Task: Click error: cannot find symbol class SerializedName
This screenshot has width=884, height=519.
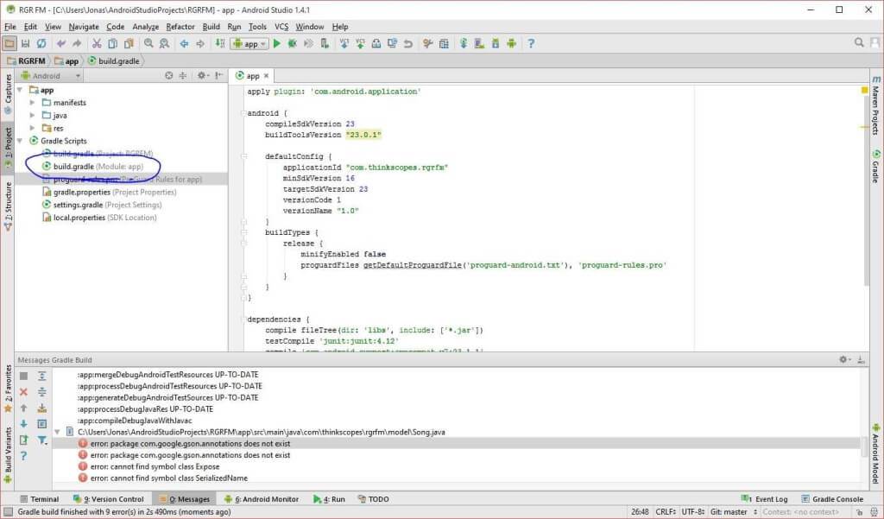Action: click(x=168, y=478)
